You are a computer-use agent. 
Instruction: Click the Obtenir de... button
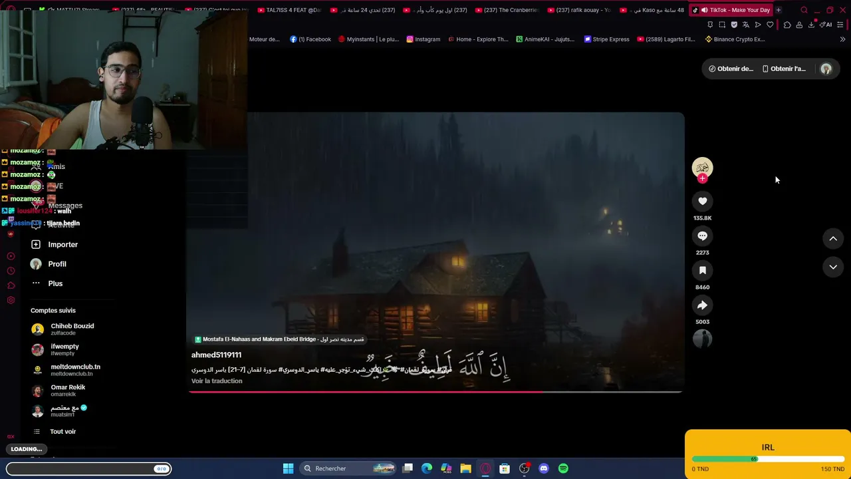click(x=731, y=69)
